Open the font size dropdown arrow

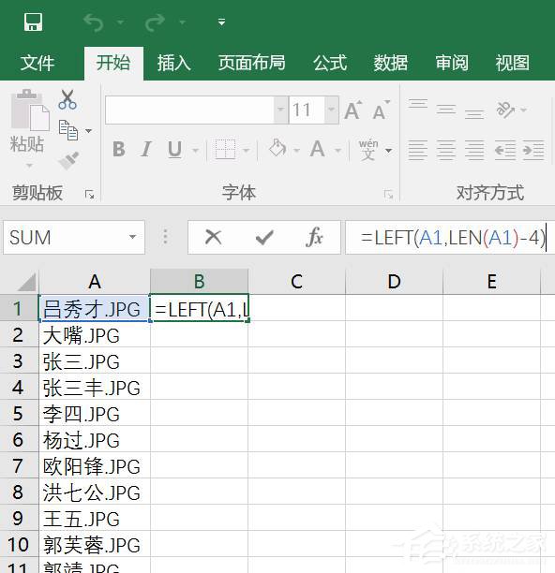coord(332,110)
